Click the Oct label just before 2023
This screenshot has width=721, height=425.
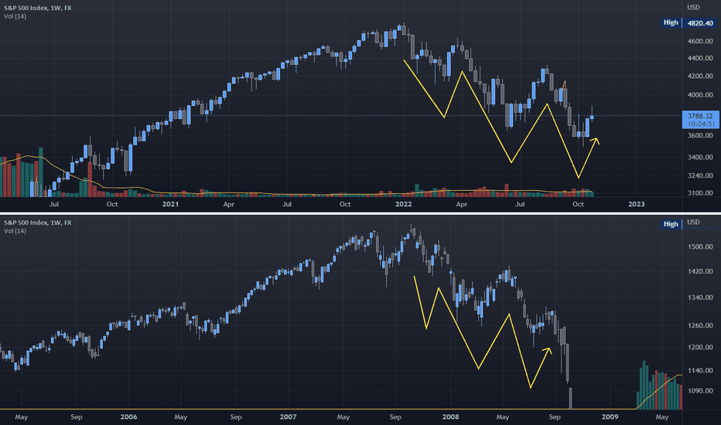578,204
